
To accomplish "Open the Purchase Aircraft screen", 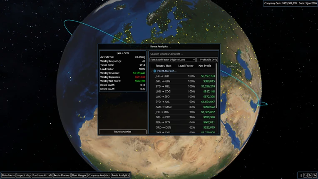I will pyautogui.click(x=42, y=175).
